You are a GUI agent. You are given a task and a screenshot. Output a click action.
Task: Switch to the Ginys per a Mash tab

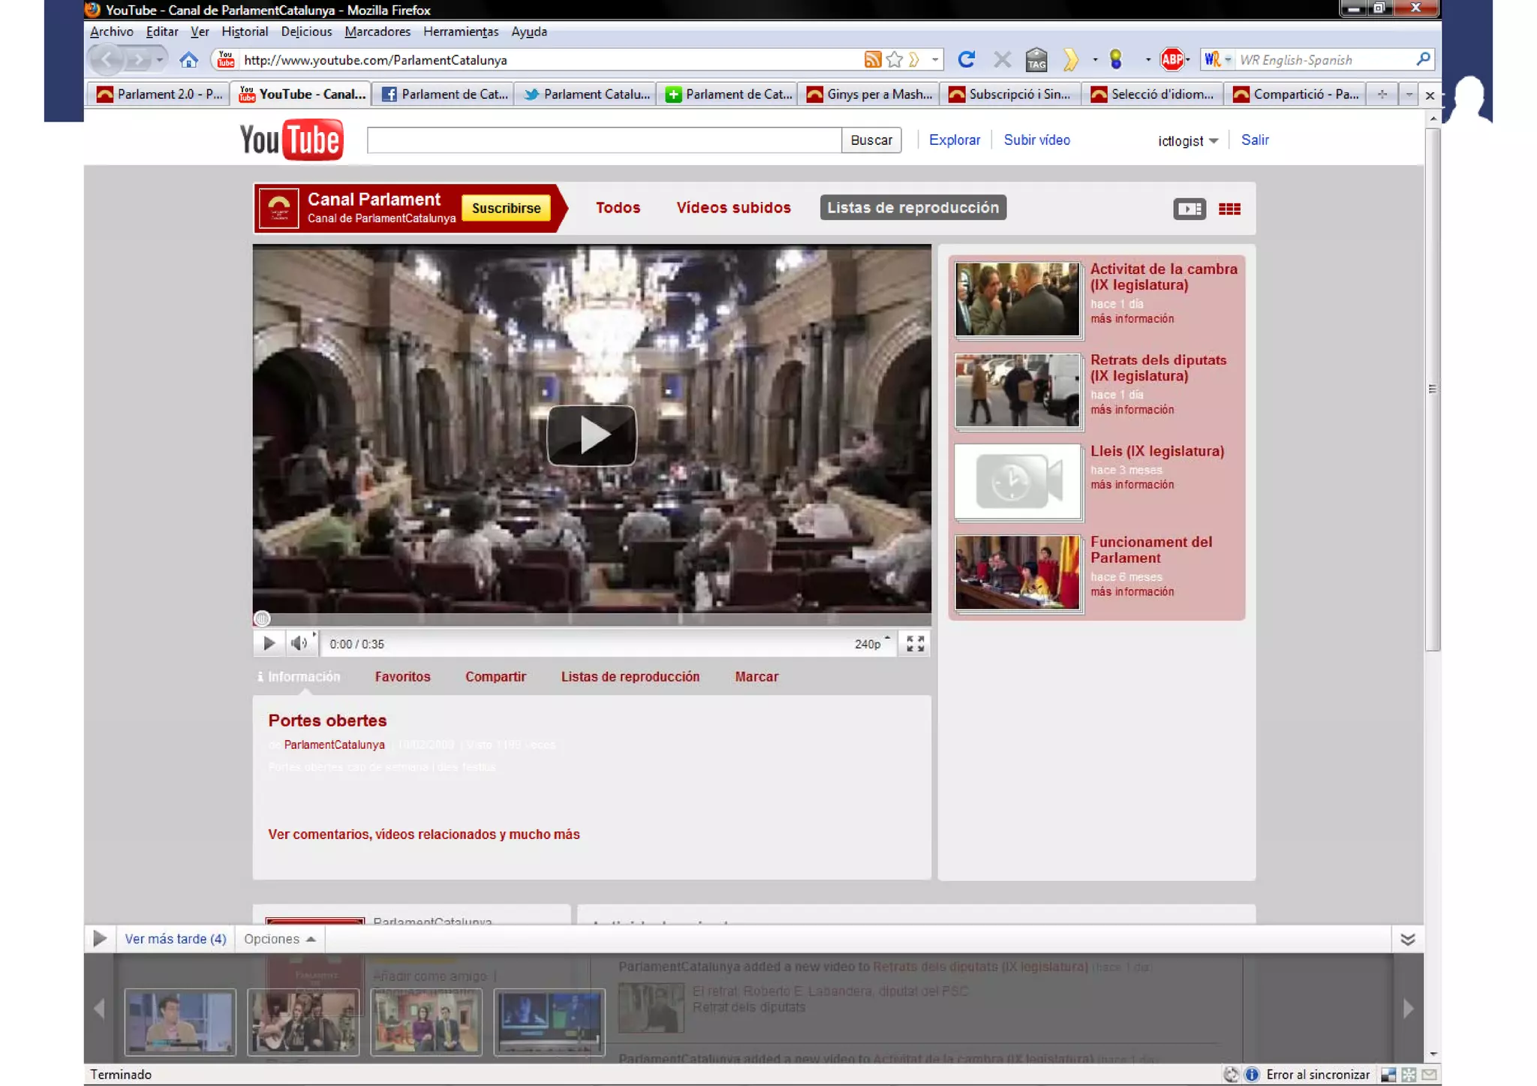point(869,95)
